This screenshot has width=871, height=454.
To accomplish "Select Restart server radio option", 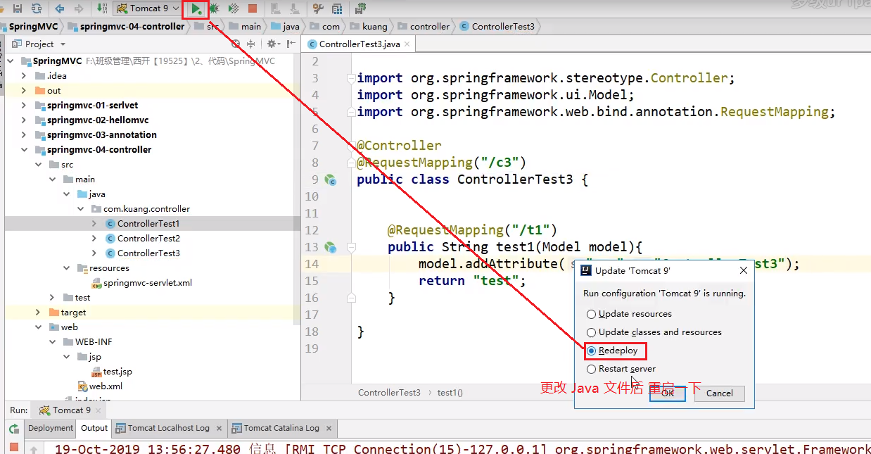I will click(621, 369).
